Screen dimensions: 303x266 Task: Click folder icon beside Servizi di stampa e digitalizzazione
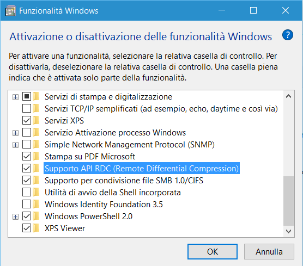[x=36, y=96]
